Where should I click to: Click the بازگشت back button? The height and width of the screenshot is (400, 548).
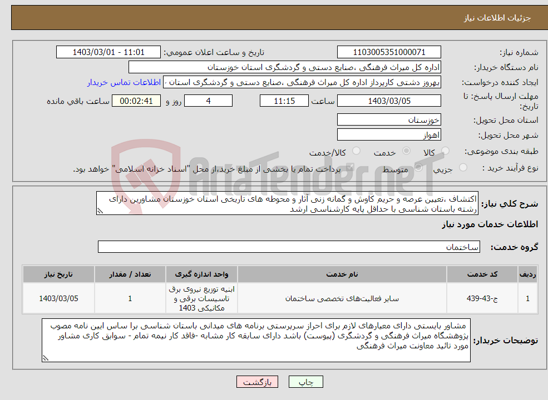257,382
